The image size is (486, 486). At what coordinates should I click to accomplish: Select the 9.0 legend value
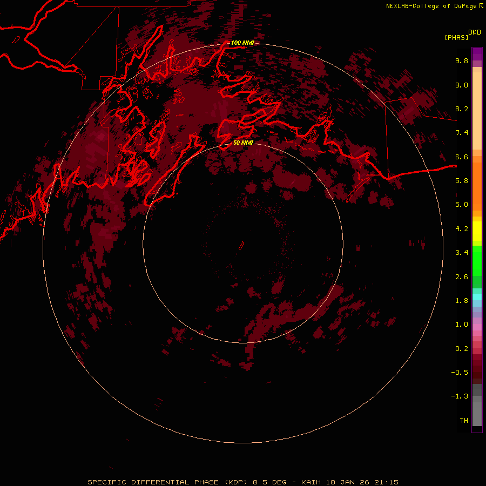462,85
